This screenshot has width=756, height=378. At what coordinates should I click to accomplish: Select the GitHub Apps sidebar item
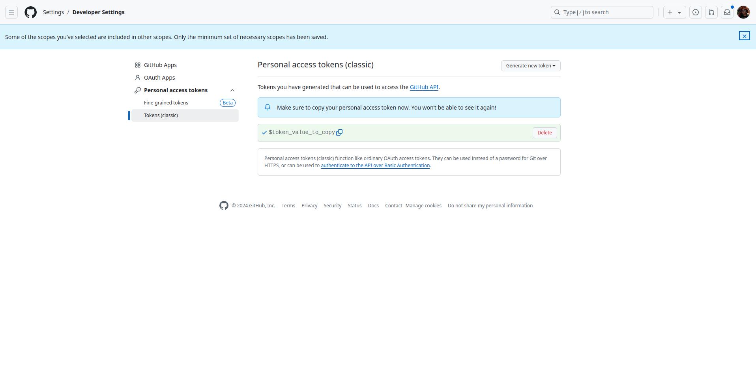(160, 65)
